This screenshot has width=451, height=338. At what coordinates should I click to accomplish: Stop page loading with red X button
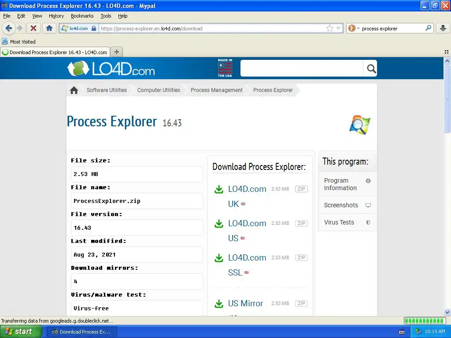33,28
